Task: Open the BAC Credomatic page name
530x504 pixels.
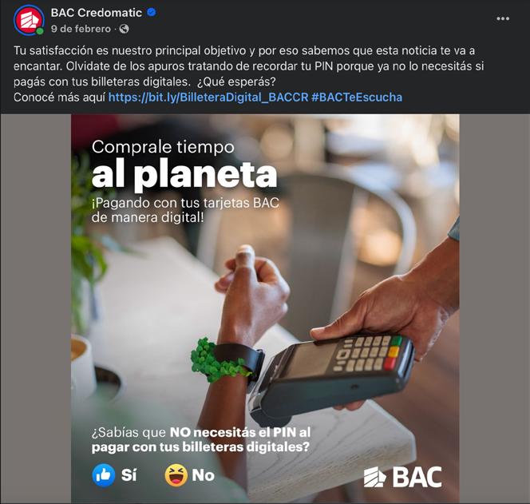Action: click(97, 13)
